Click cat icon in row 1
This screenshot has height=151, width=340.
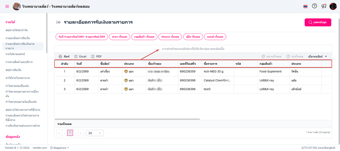(126, 71)
